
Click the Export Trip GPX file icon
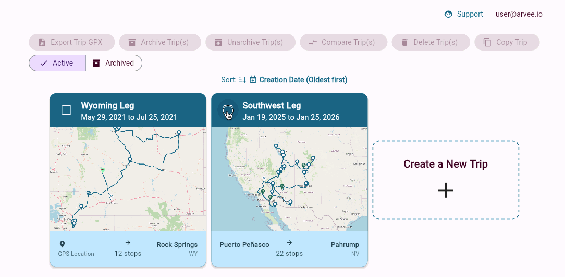(42, 43)
